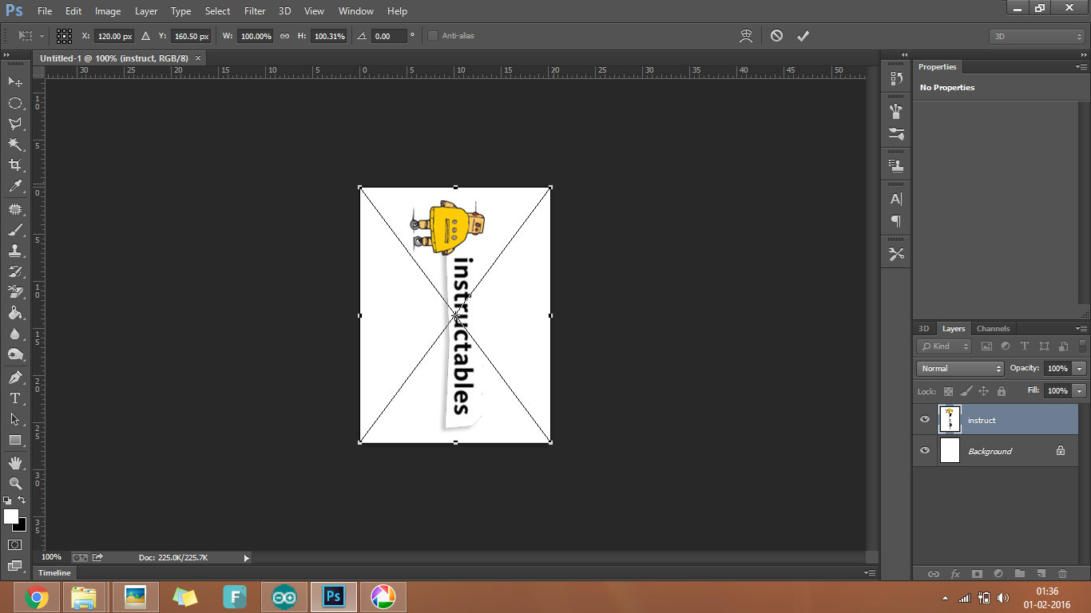Screen dimensions: 1091x613
Task: Switch to warp mode in options bar
Action: [746, 36]
